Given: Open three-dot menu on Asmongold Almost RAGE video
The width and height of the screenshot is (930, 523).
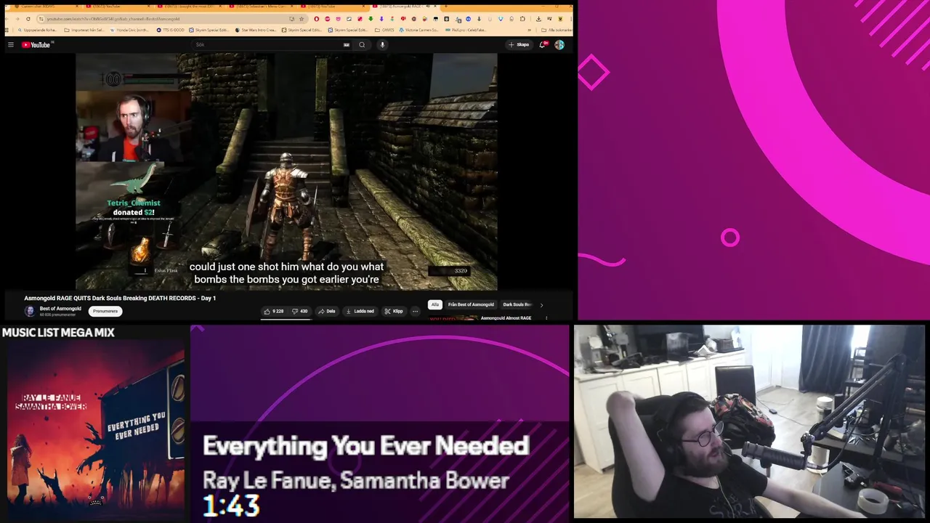Looking at the screenshot, I should pyautogui.click(x=546, y=318).
